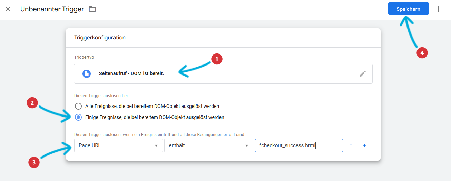This screenshot has width=451, height=181.
Task: Click the Speichern button
Action: 409,9
